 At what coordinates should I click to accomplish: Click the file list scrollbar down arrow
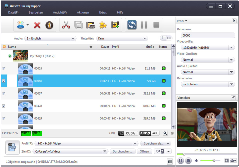(173, 126)
